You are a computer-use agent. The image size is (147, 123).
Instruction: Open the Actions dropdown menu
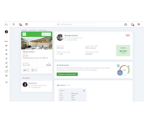[46, 34]
